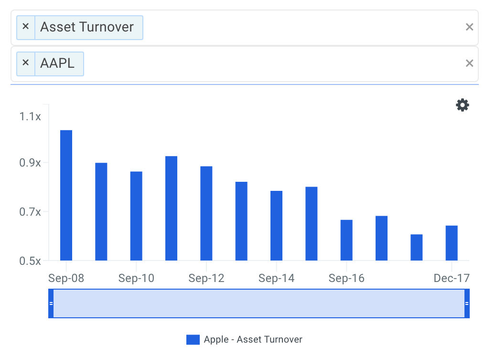Click inside the metric input field
The width and height of the screenshot is (496, 355).
click(x=245, y=28)
